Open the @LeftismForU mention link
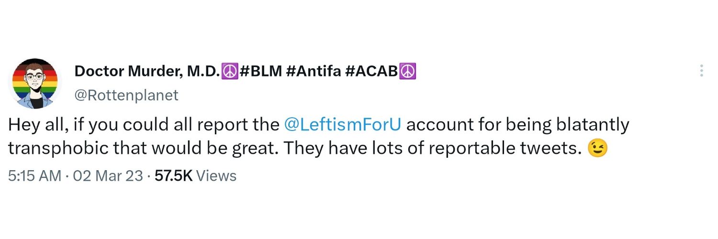This screenshot has height=239, width=718. [342, 125]
